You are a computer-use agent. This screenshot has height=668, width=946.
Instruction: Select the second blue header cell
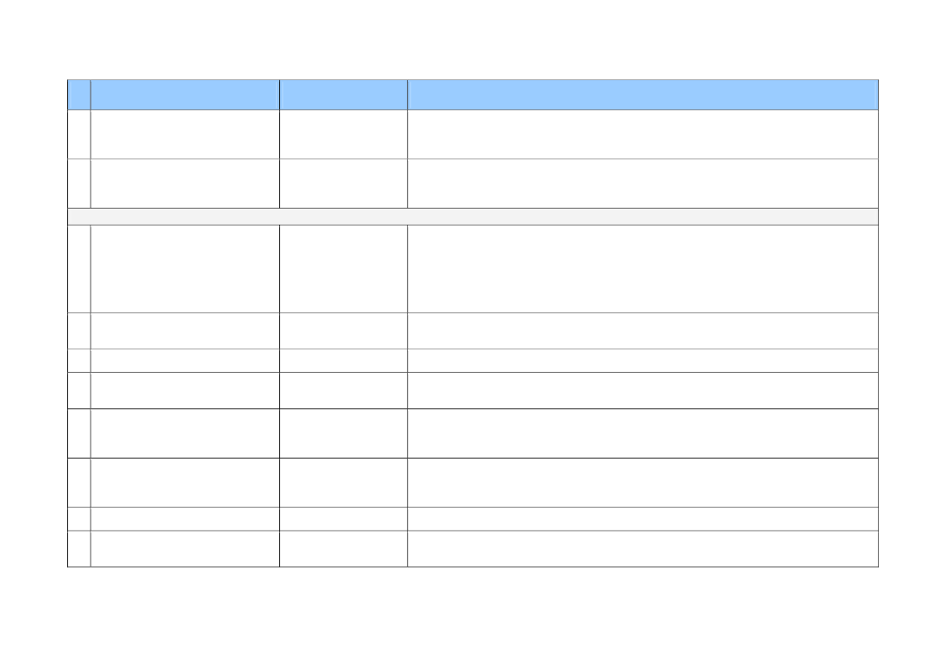click(x=185, y=95)
